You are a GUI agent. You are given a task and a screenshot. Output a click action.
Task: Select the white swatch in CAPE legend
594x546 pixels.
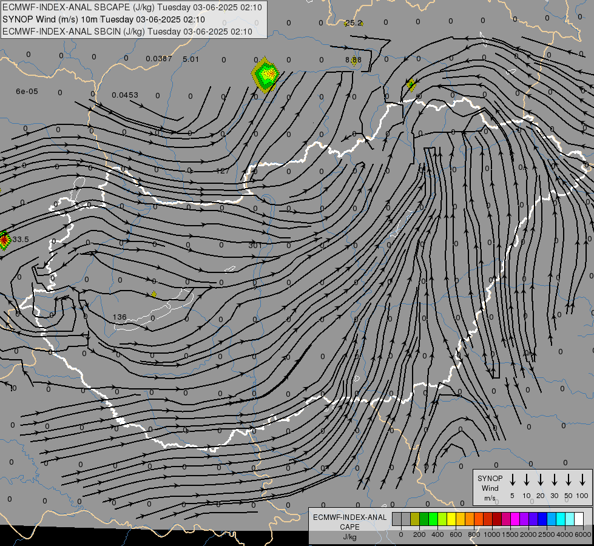pos(579,519)
